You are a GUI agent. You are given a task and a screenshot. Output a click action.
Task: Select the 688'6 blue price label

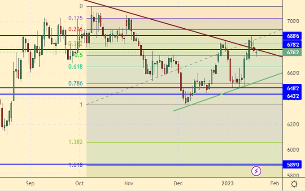(x=293, y=35)
